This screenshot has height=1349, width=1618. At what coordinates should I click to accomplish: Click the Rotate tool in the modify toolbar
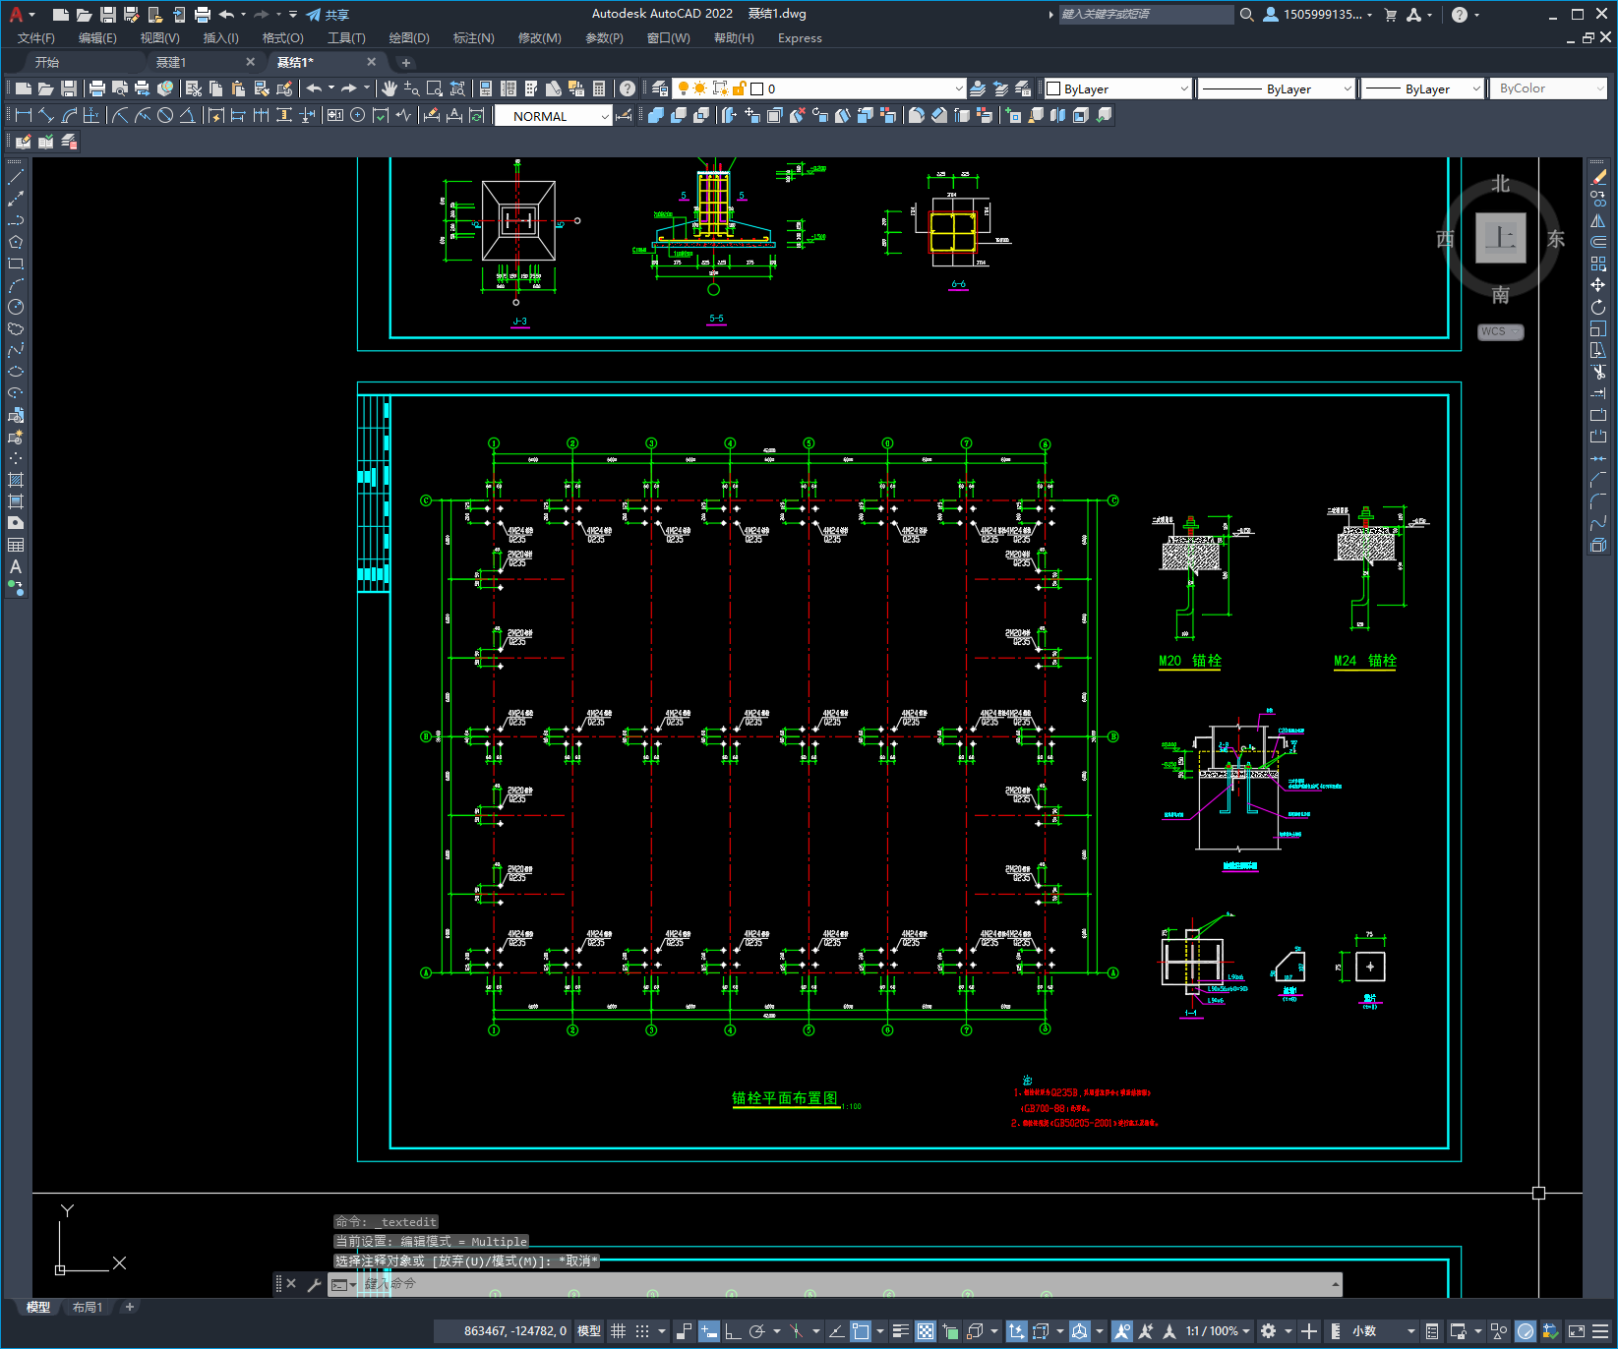pyautogui.click(x=1598, y=307)
